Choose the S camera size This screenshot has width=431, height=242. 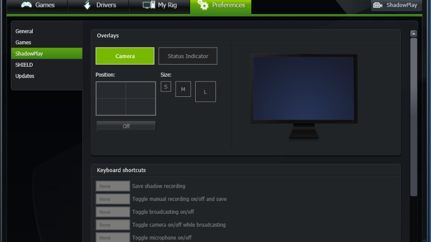[166, 86]
